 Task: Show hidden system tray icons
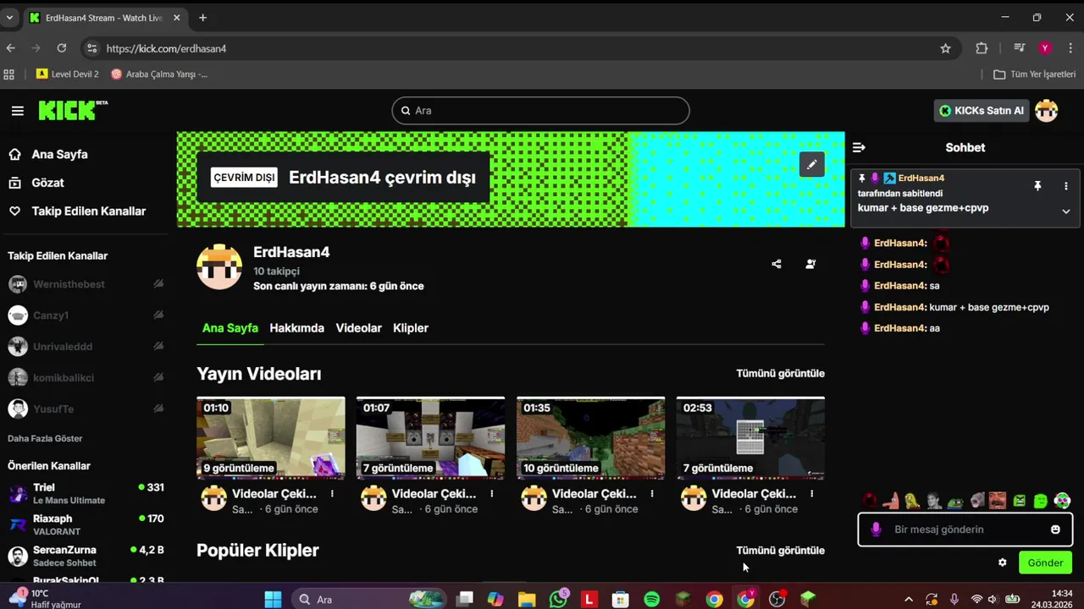point(909,600)
